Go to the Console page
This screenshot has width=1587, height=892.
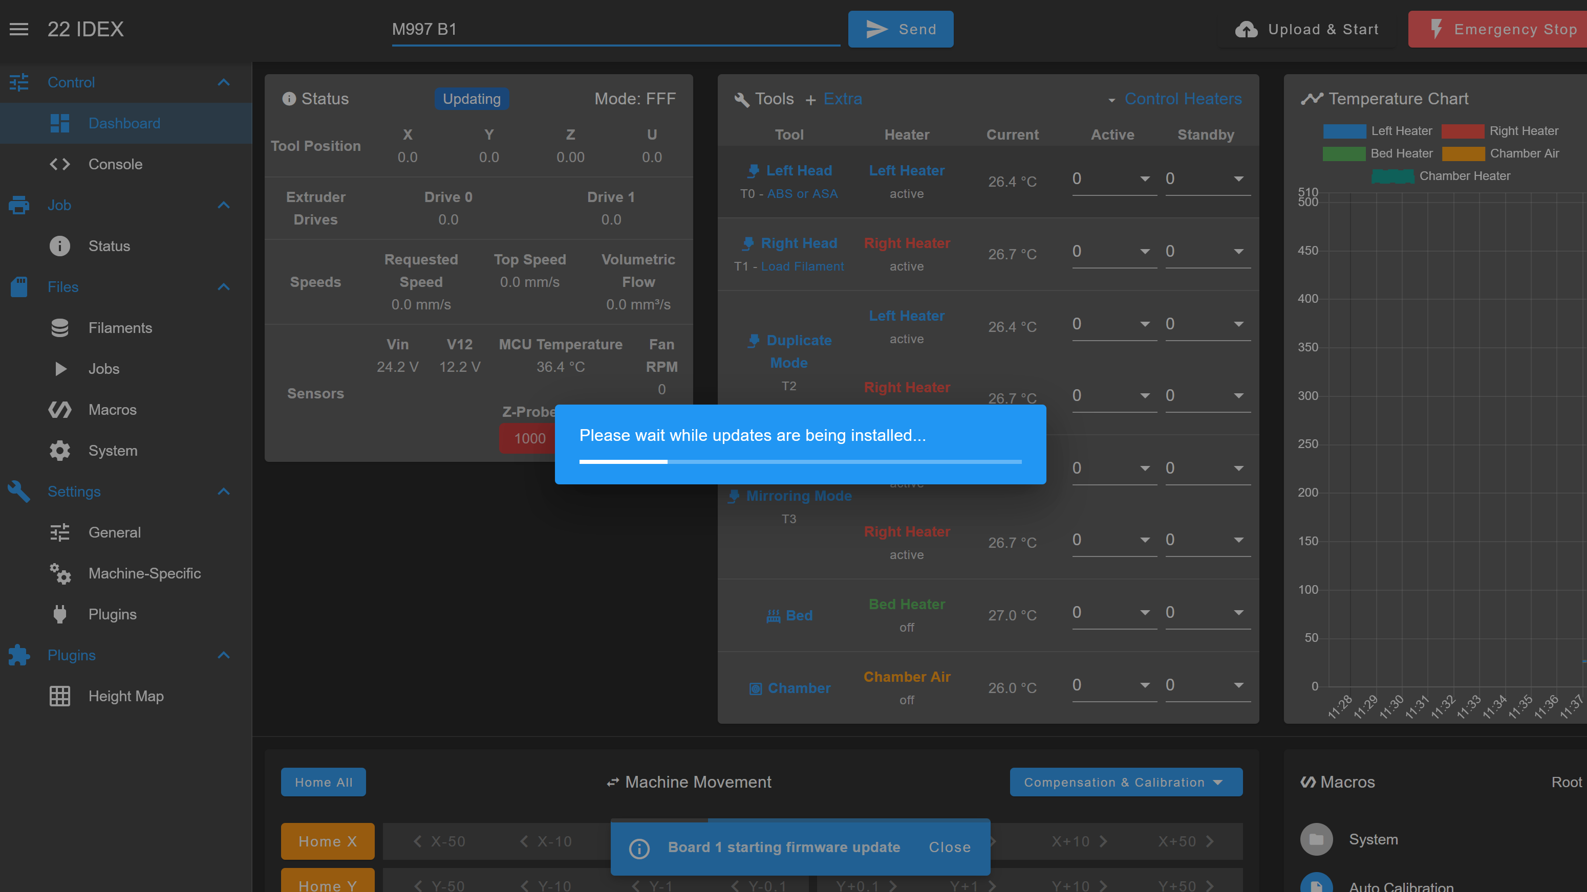126,164
